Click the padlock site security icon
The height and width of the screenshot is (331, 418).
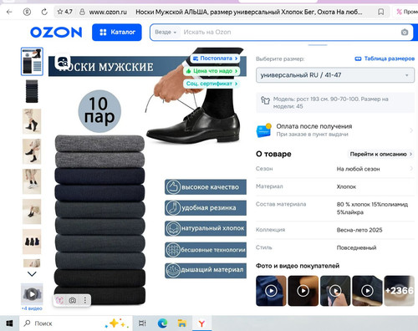tap(82, 12)
